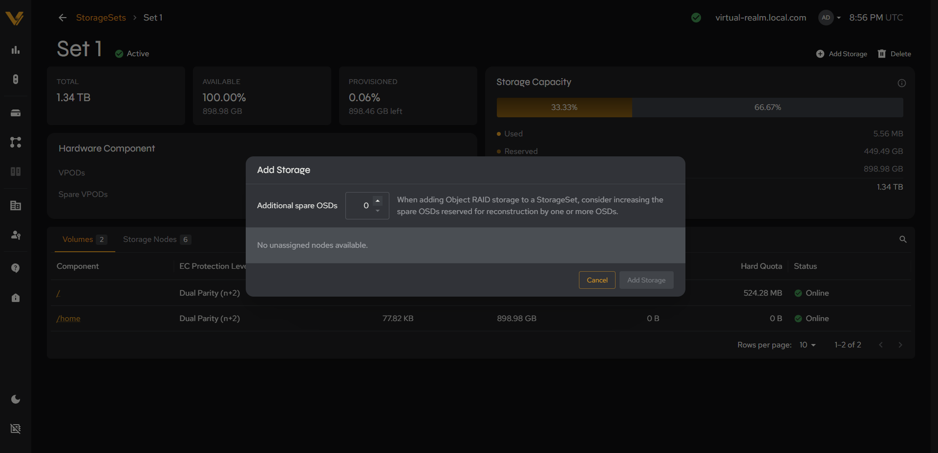The width and height of the screenshot is (938, 453).
Task: Open the / volume link
Action: (x=58, y=293)
